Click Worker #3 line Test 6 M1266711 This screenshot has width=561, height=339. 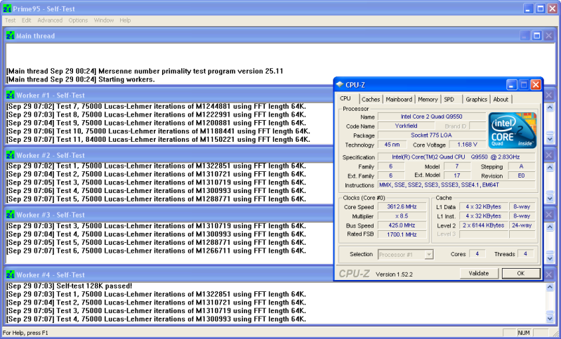157,251
